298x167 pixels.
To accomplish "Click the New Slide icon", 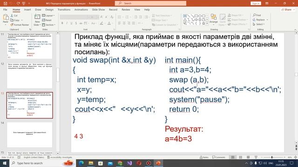I will (x=37, y=17).
